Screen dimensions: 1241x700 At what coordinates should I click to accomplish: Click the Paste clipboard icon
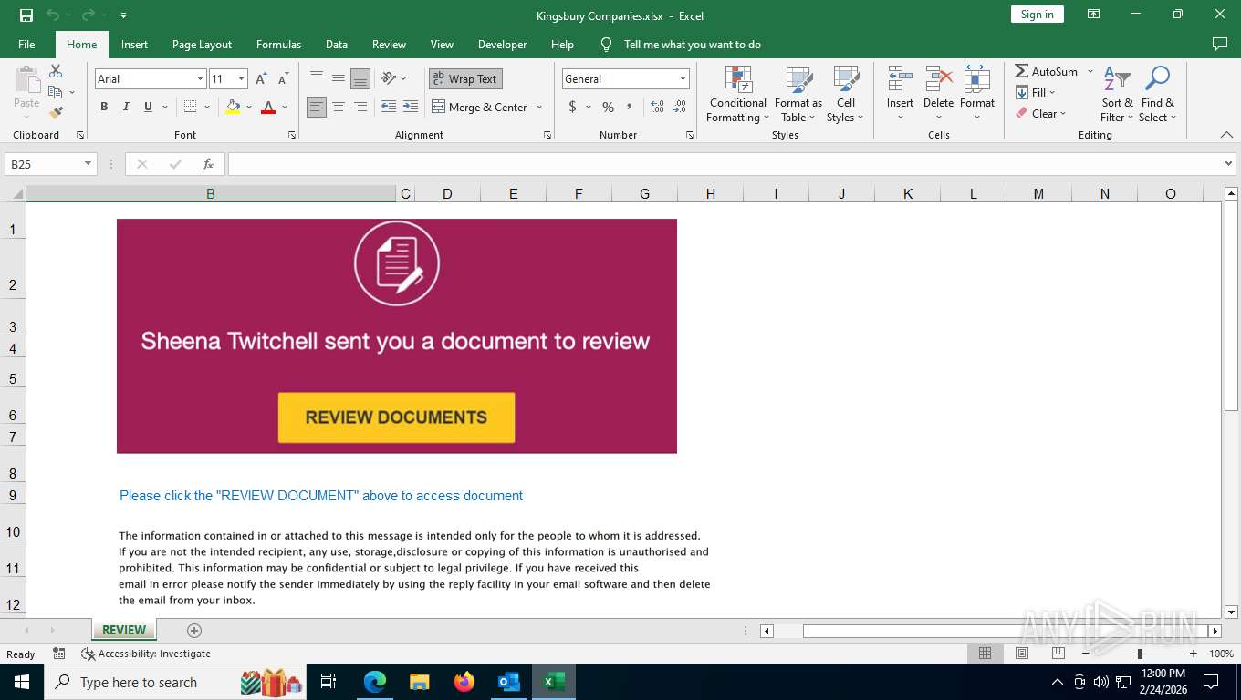tap(26, 80)
